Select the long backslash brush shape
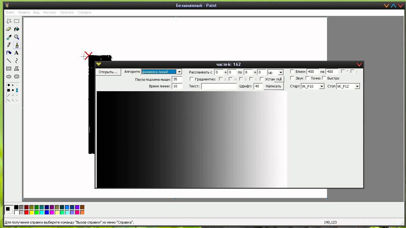406x228 pixels. [9, 100]
